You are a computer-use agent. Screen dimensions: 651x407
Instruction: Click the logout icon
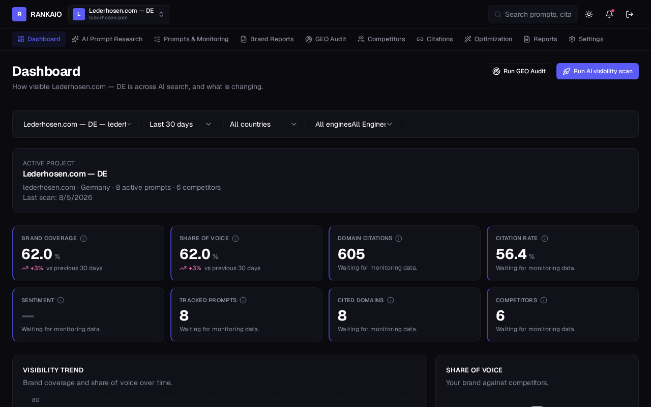(630, 14)
